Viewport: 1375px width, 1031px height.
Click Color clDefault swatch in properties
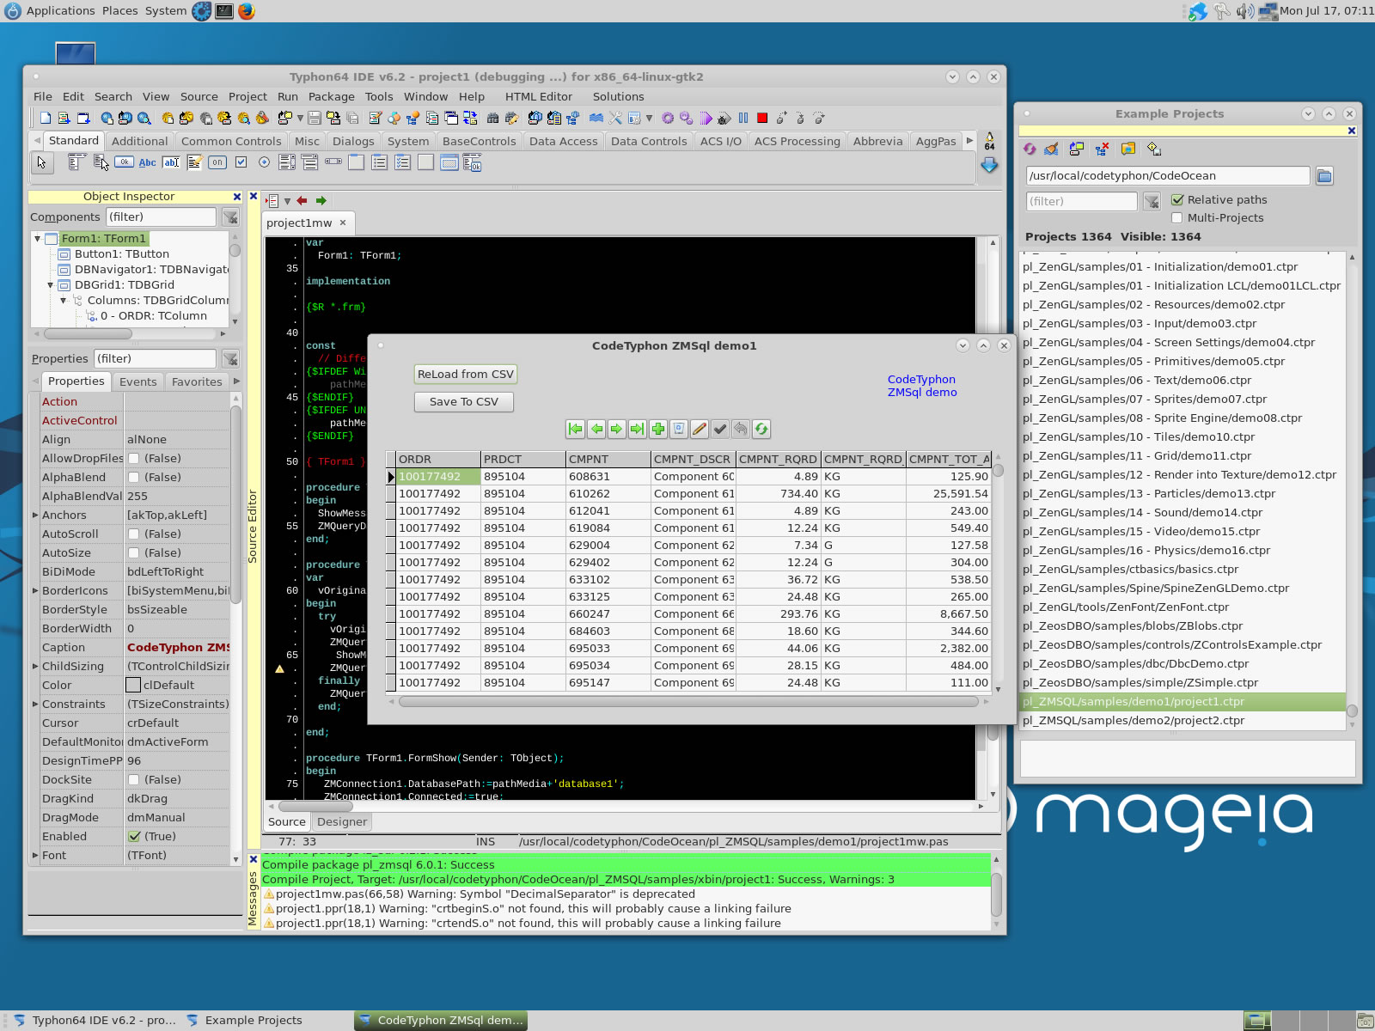pyautogui.click(x=133, y=685)
